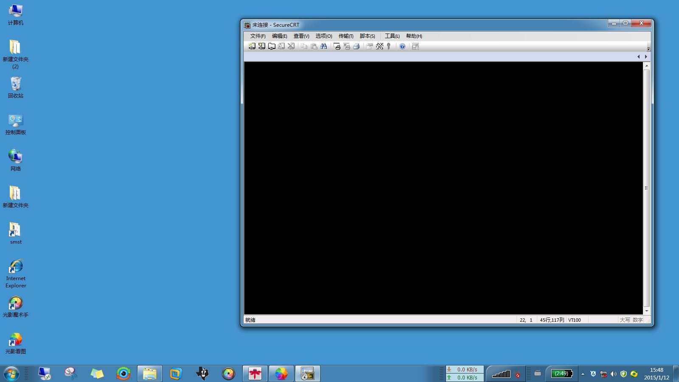Click the volume speaker tray icon
This screenshot has width=679, height=382.
(x=613, y=374)
